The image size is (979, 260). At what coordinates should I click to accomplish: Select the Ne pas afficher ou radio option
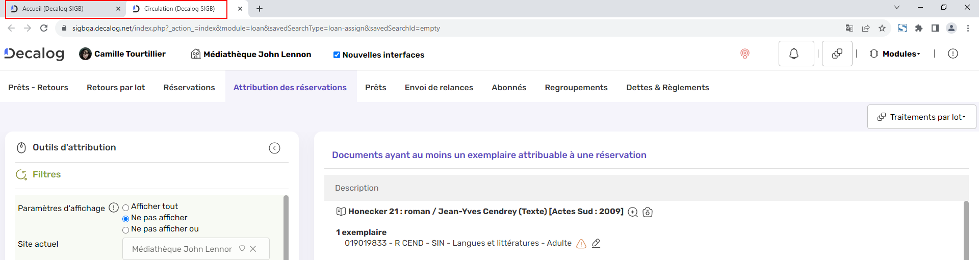(125, 230)
